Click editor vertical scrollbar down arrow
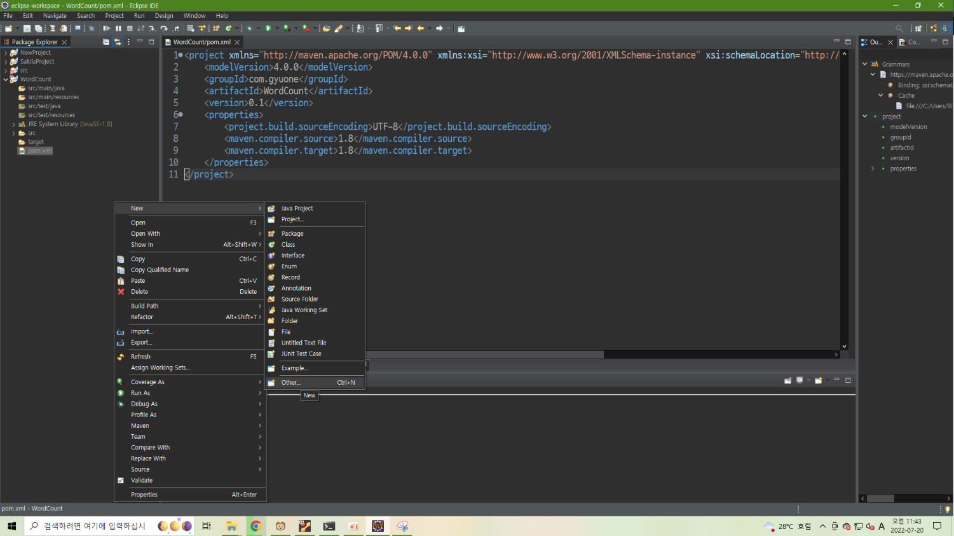The height and width of the screenshot is (536, 954). [844, 347]
